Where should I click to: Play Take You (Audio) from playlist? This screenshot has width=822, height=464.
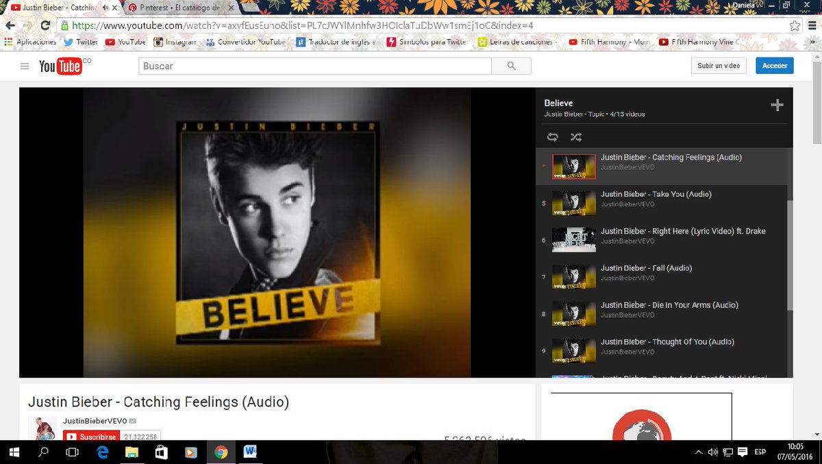pos(663,203)
